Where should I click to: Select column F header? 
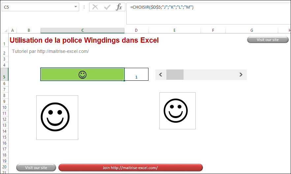click(213, 30)
